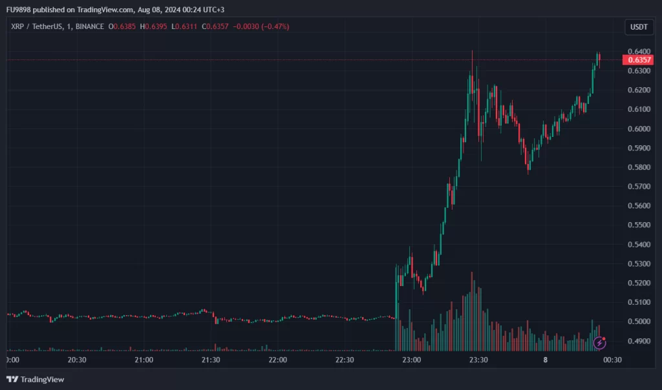Open the USDT currency selector
662x390 pixels.
point(640,27)
